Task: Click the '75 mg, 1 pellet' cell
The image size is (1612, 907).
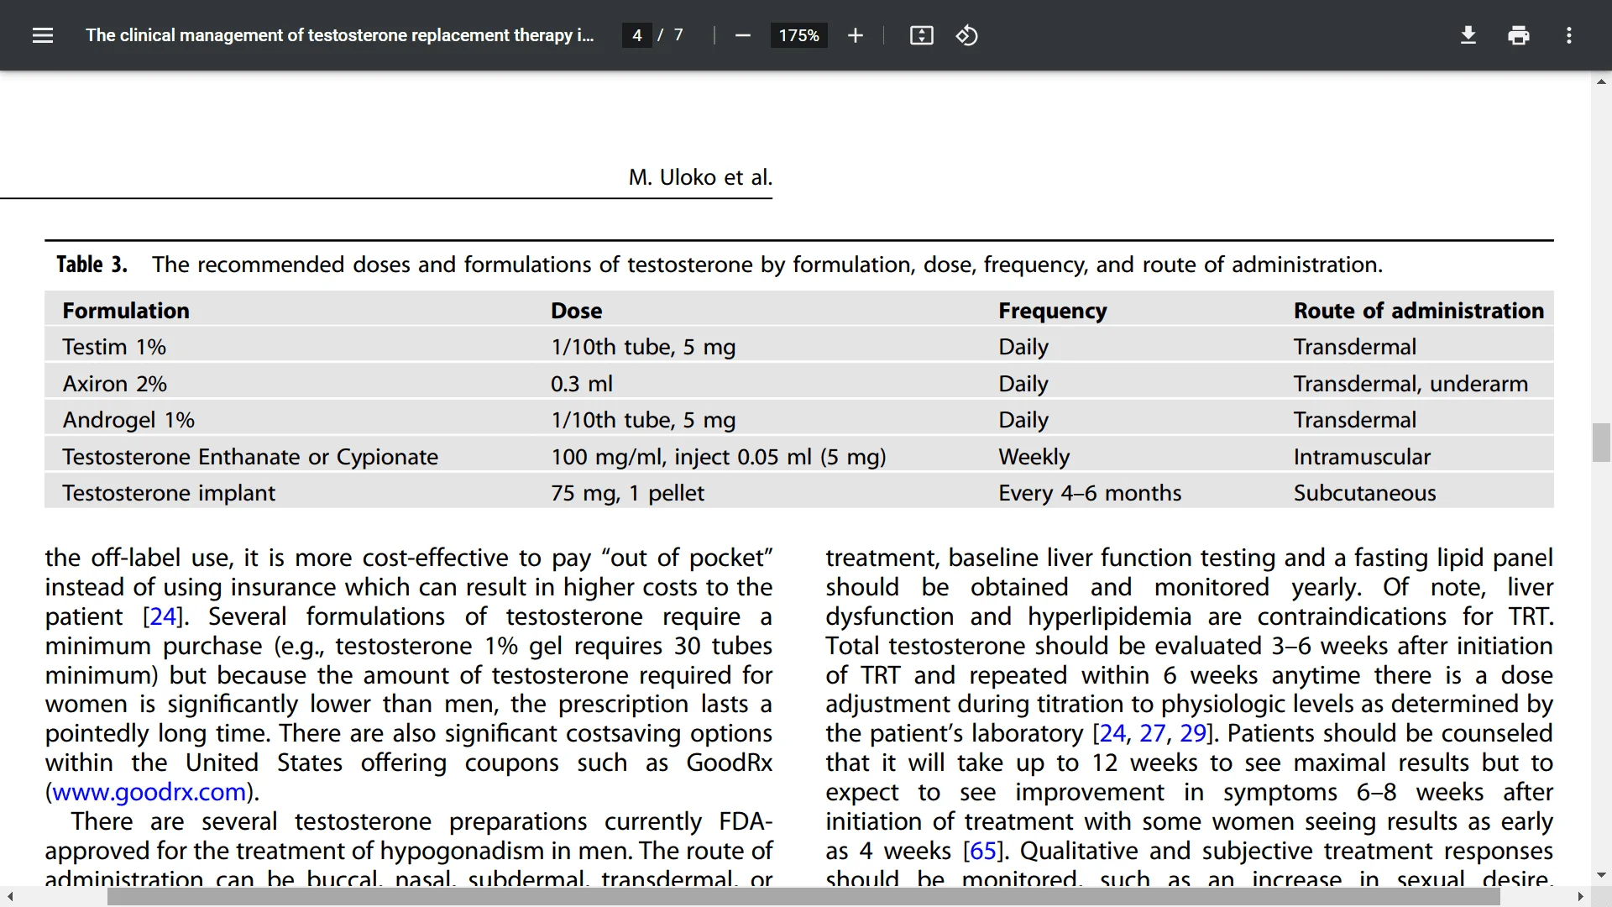Action: coord(627,493)
